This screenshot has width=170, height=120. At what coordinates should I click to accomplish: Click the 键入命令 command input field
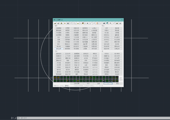point(27,118)
